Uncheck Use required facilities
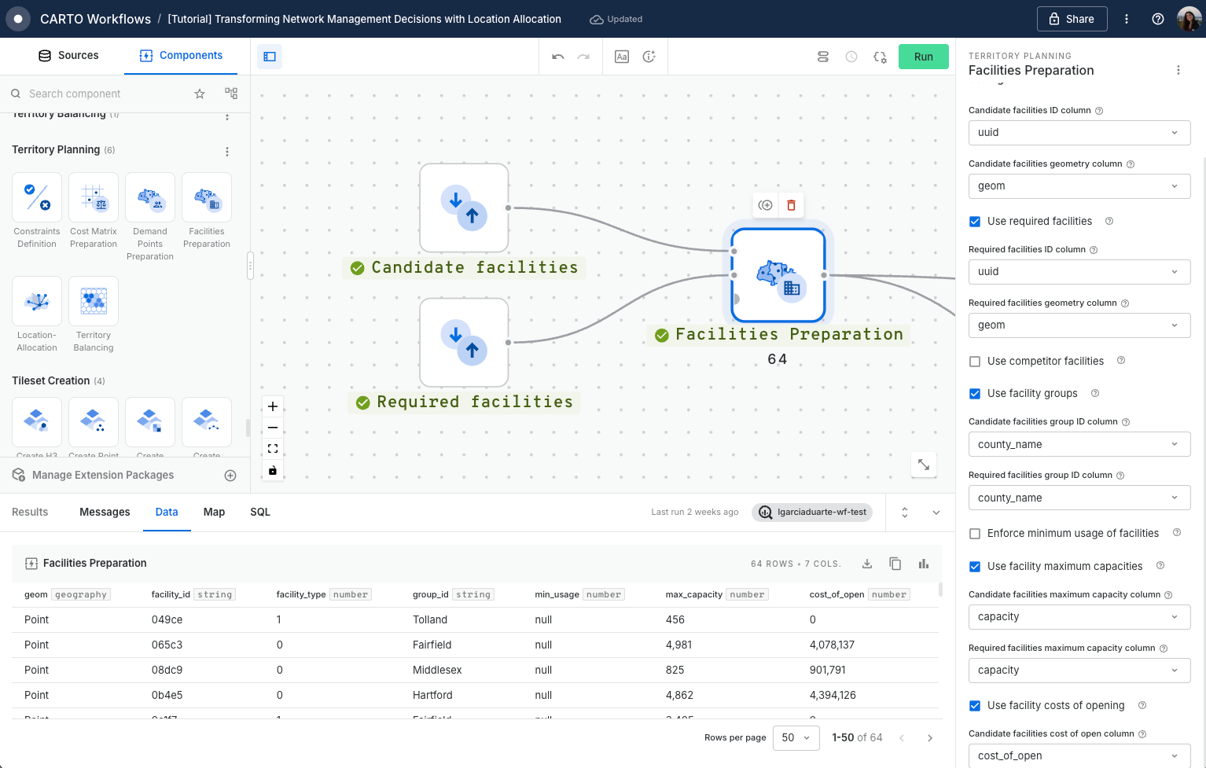Viewport: 1206px width, 768px height. pyautogui.click(x=975, y=222)
